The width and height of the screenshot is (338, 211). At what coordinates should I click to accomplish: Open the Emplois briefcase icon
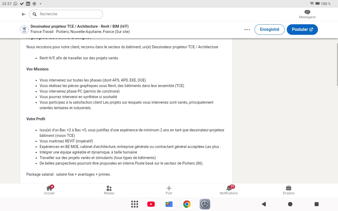point(288,188)
